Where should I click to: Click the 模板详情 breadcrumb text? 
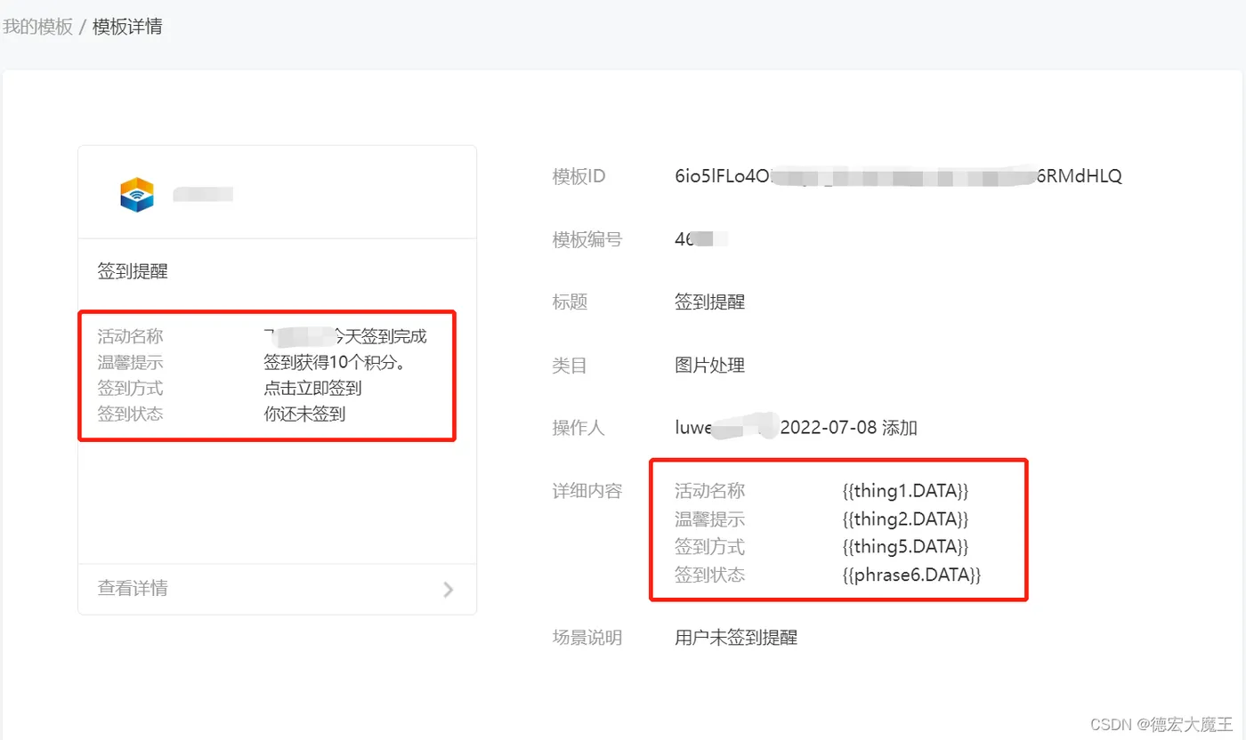[127, 27]
